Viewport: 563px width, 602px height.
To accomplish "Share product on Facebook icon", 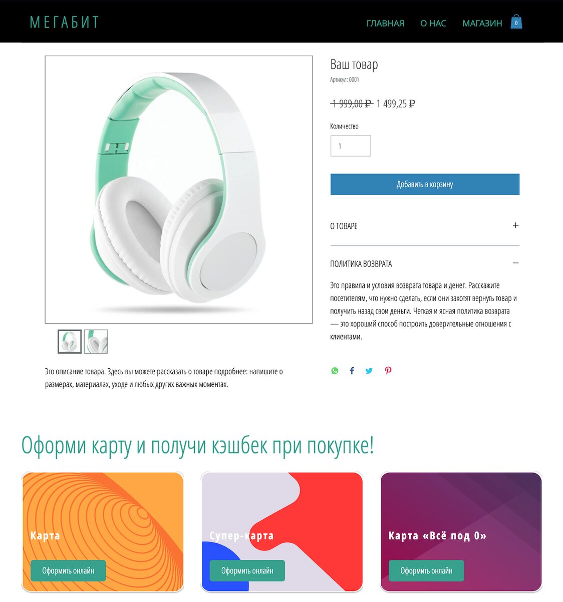I will tap(352, 371).
